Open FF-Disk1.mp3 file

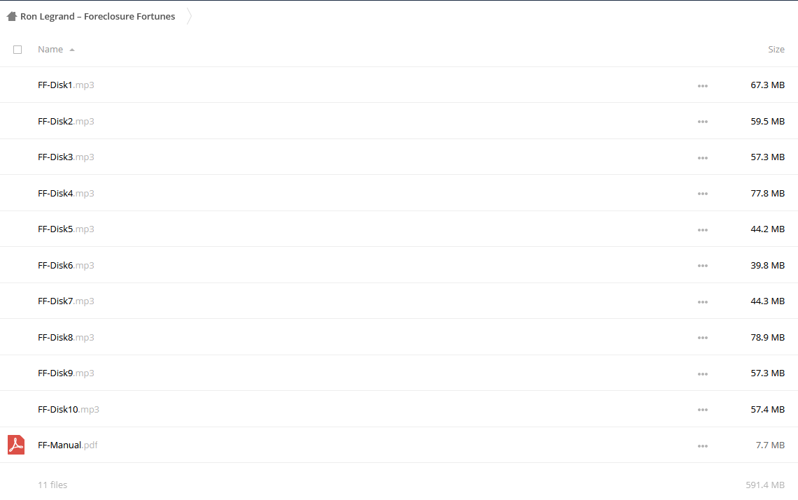66,85
